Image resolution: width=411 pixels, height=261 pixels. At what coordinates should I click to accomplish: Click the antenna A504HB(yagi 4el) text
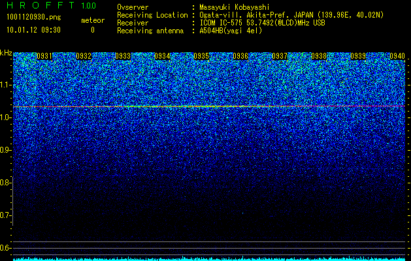pos(231,31)
